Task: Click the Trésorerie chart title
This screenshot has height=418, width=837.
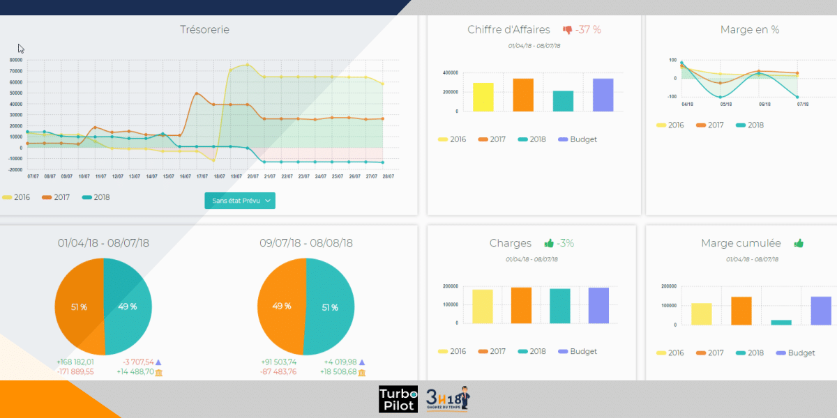Action: (x=204, y=30)
